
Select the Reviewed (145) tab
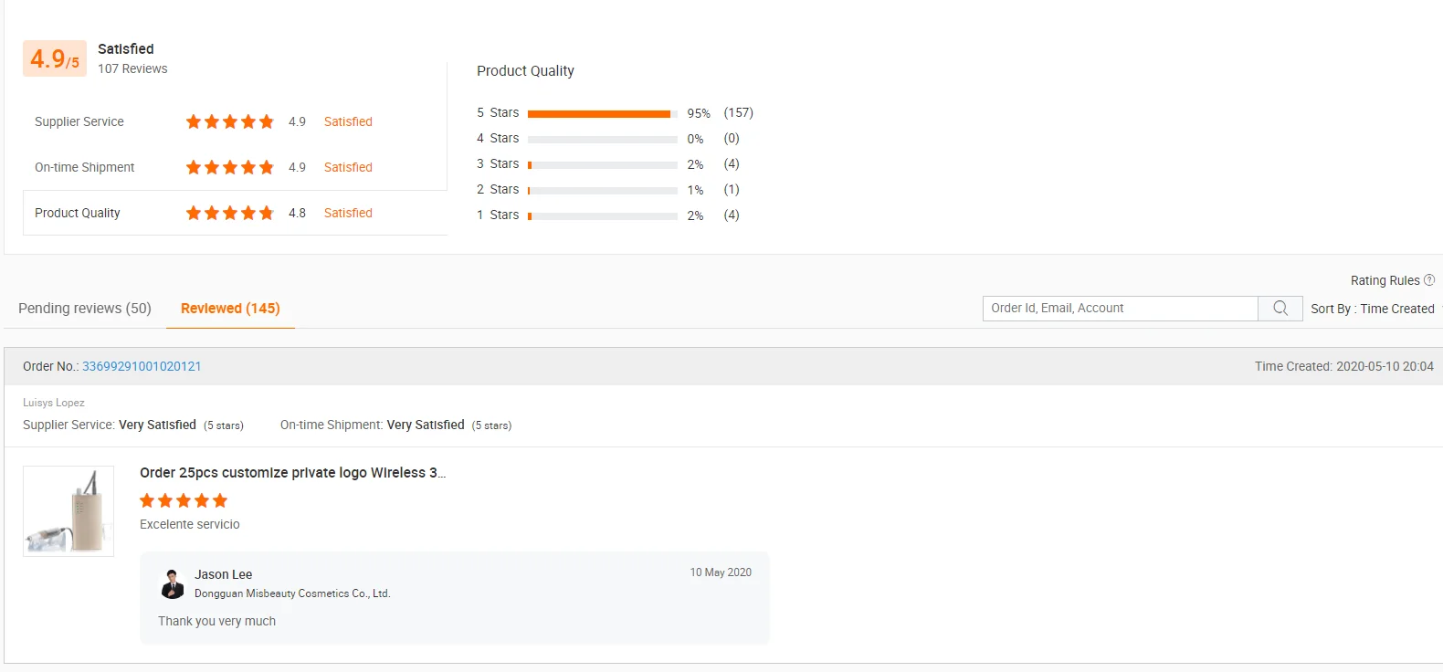click(x=230, y=309)
